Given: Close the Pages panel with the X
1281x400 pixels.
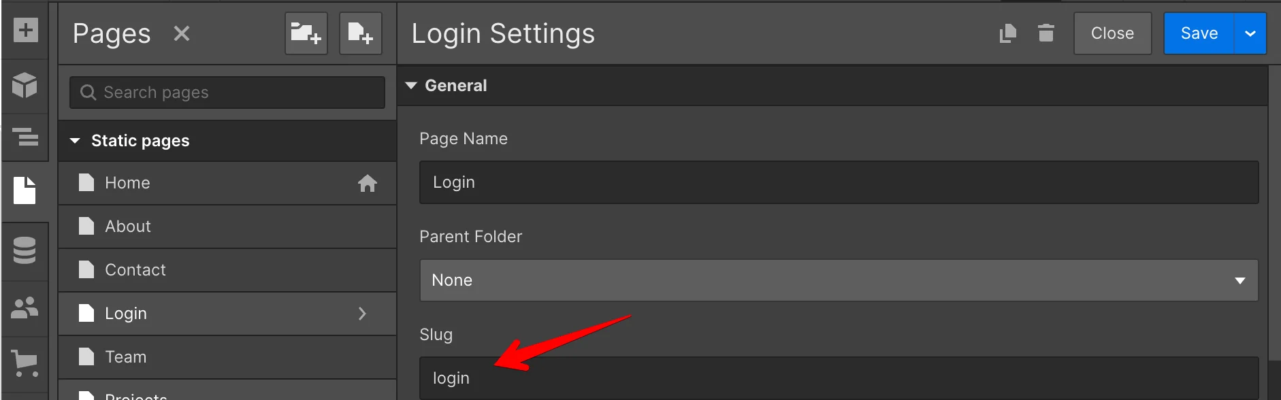Looking at the screenshot, I should point(181,33).
